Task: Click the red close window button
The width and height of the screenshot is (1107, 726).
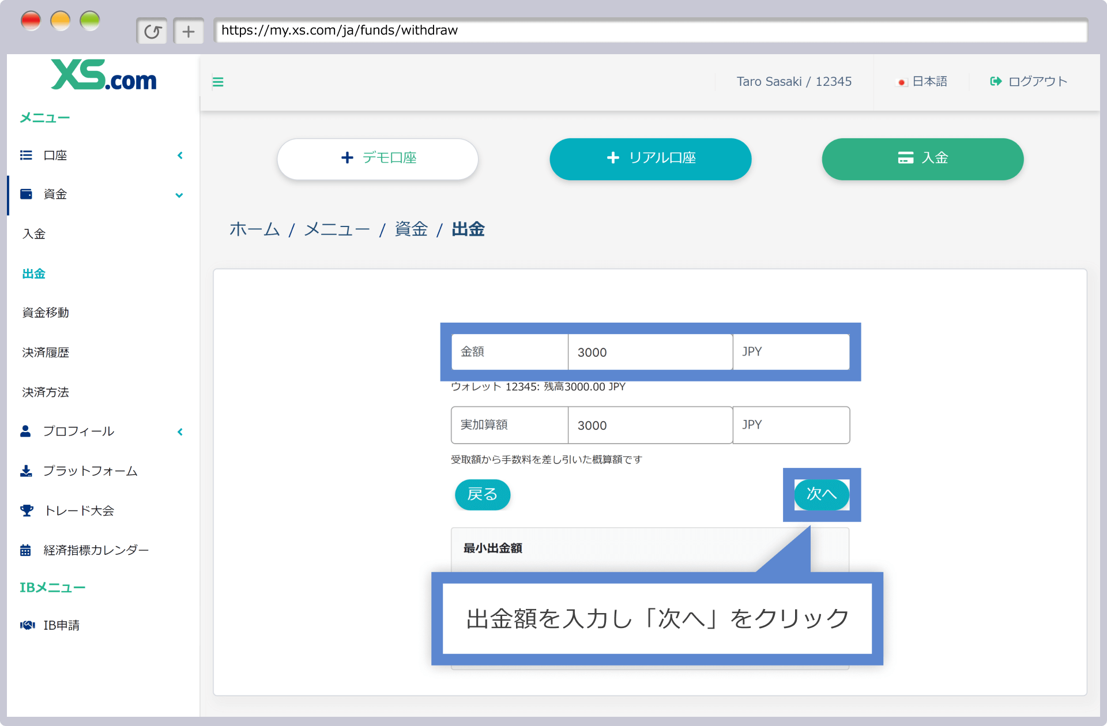Action: pyautogui.click(x=31, y=21)
